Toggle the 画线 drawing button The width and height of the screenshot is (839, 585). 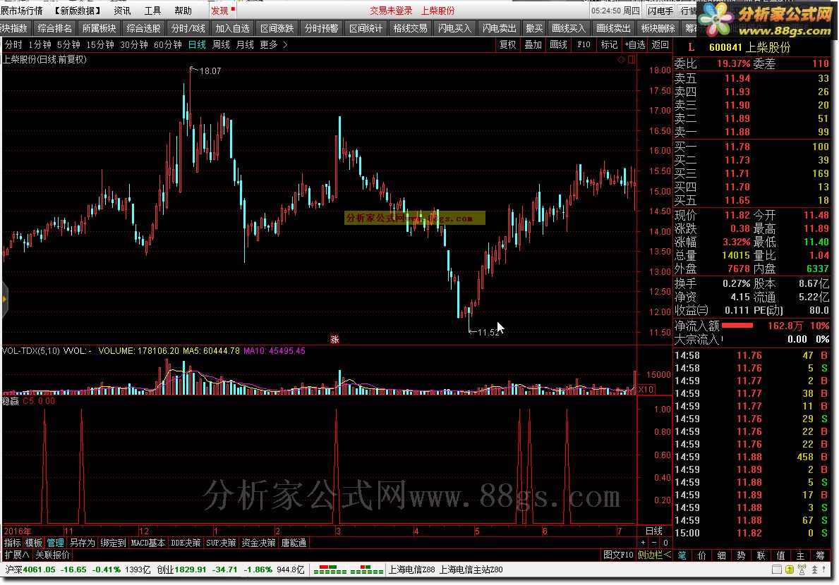pyautogui.click(x=559, y=45)
